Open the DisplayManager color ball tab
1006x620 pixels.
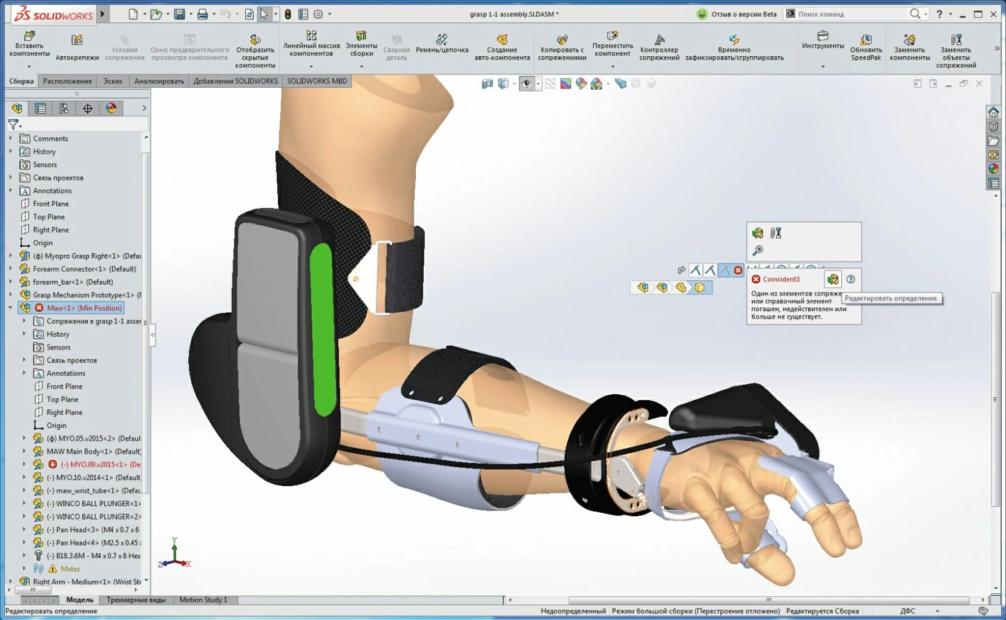(x=111, y=108)
